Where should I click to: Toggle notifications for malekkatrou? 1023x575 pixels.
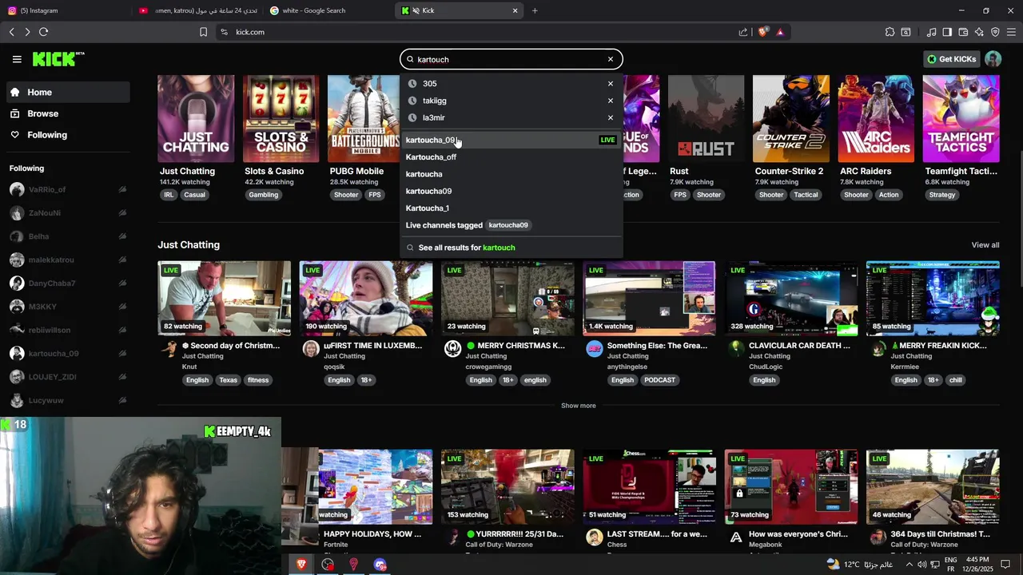(x=122, y=260)
